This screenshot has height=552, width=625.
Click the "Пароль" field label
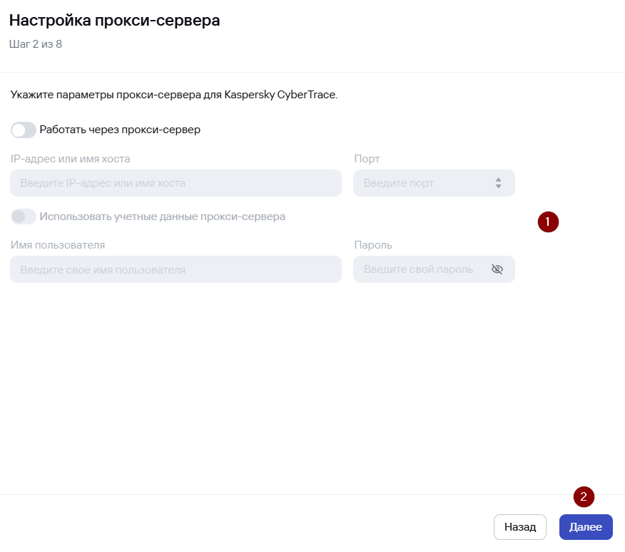pos(373,245)
